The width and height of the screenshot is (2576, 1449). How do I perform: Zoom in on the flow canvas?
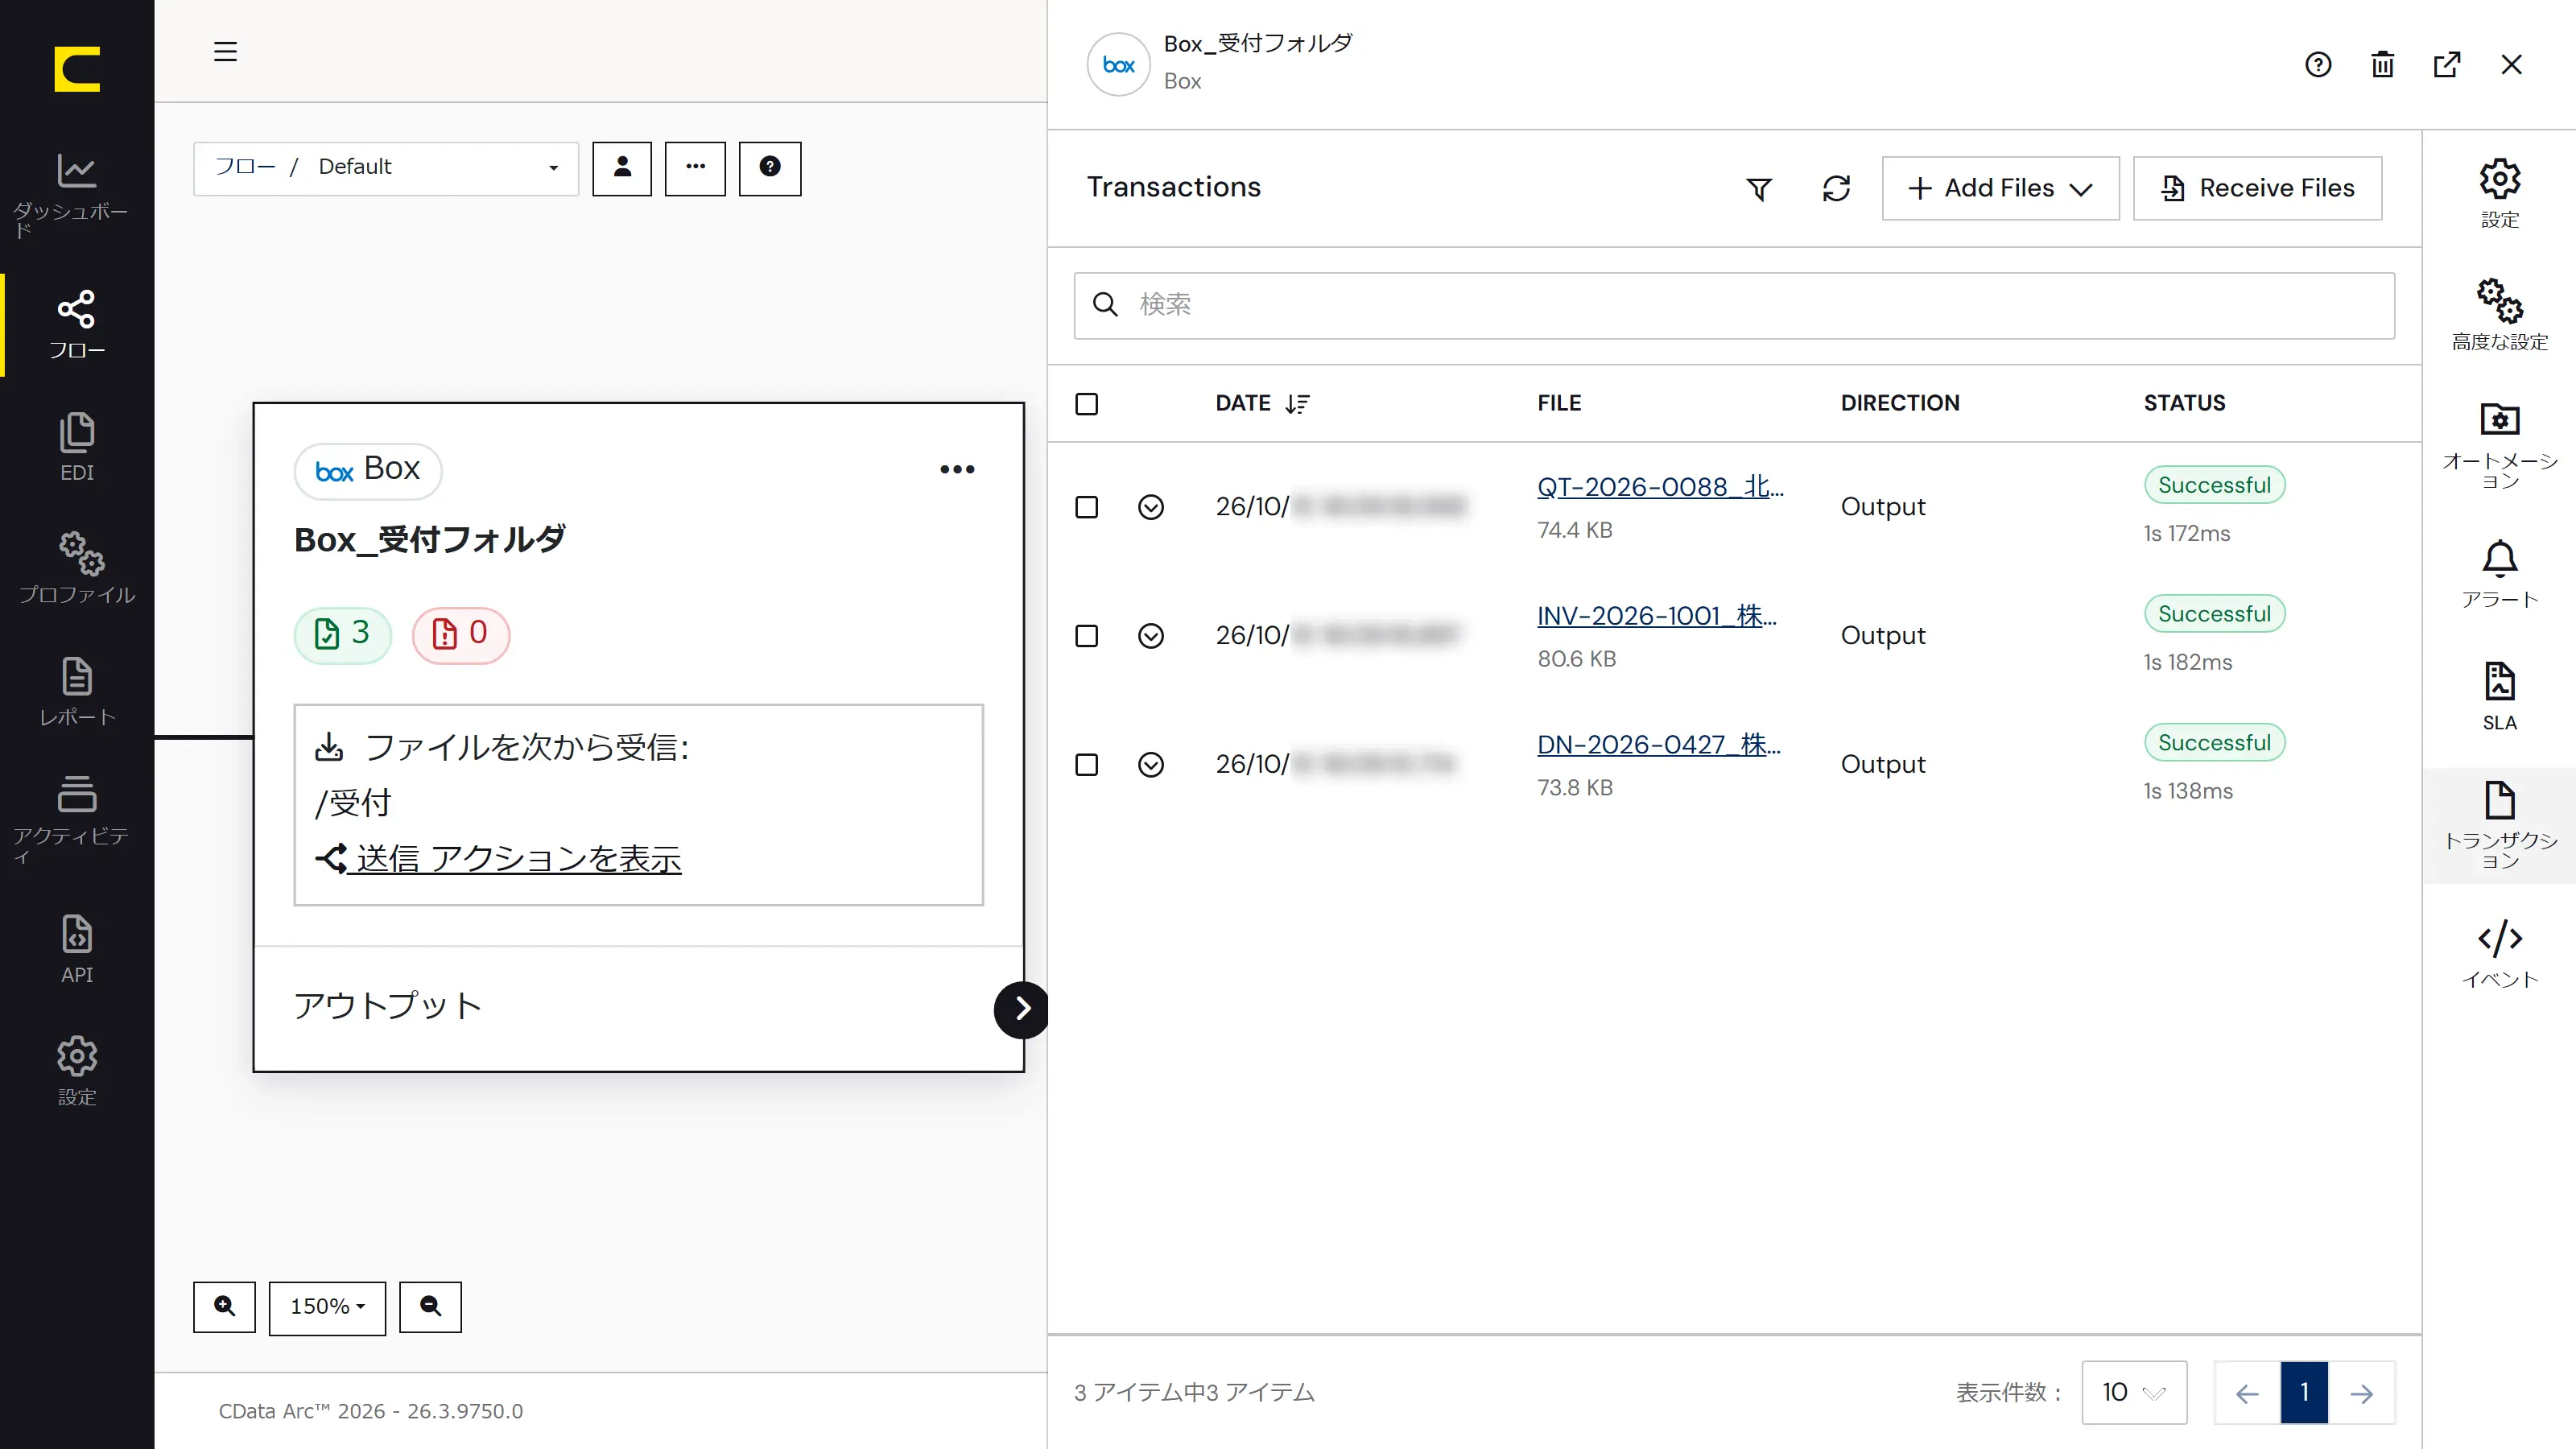(x=224, y=1307)
